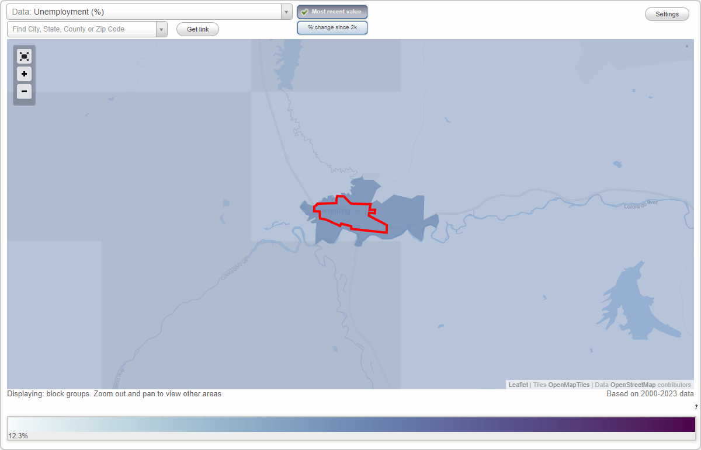Screen dimensions: 701x450
Task: Click the fit map extent icon
Action: click(x=24, y=56)
